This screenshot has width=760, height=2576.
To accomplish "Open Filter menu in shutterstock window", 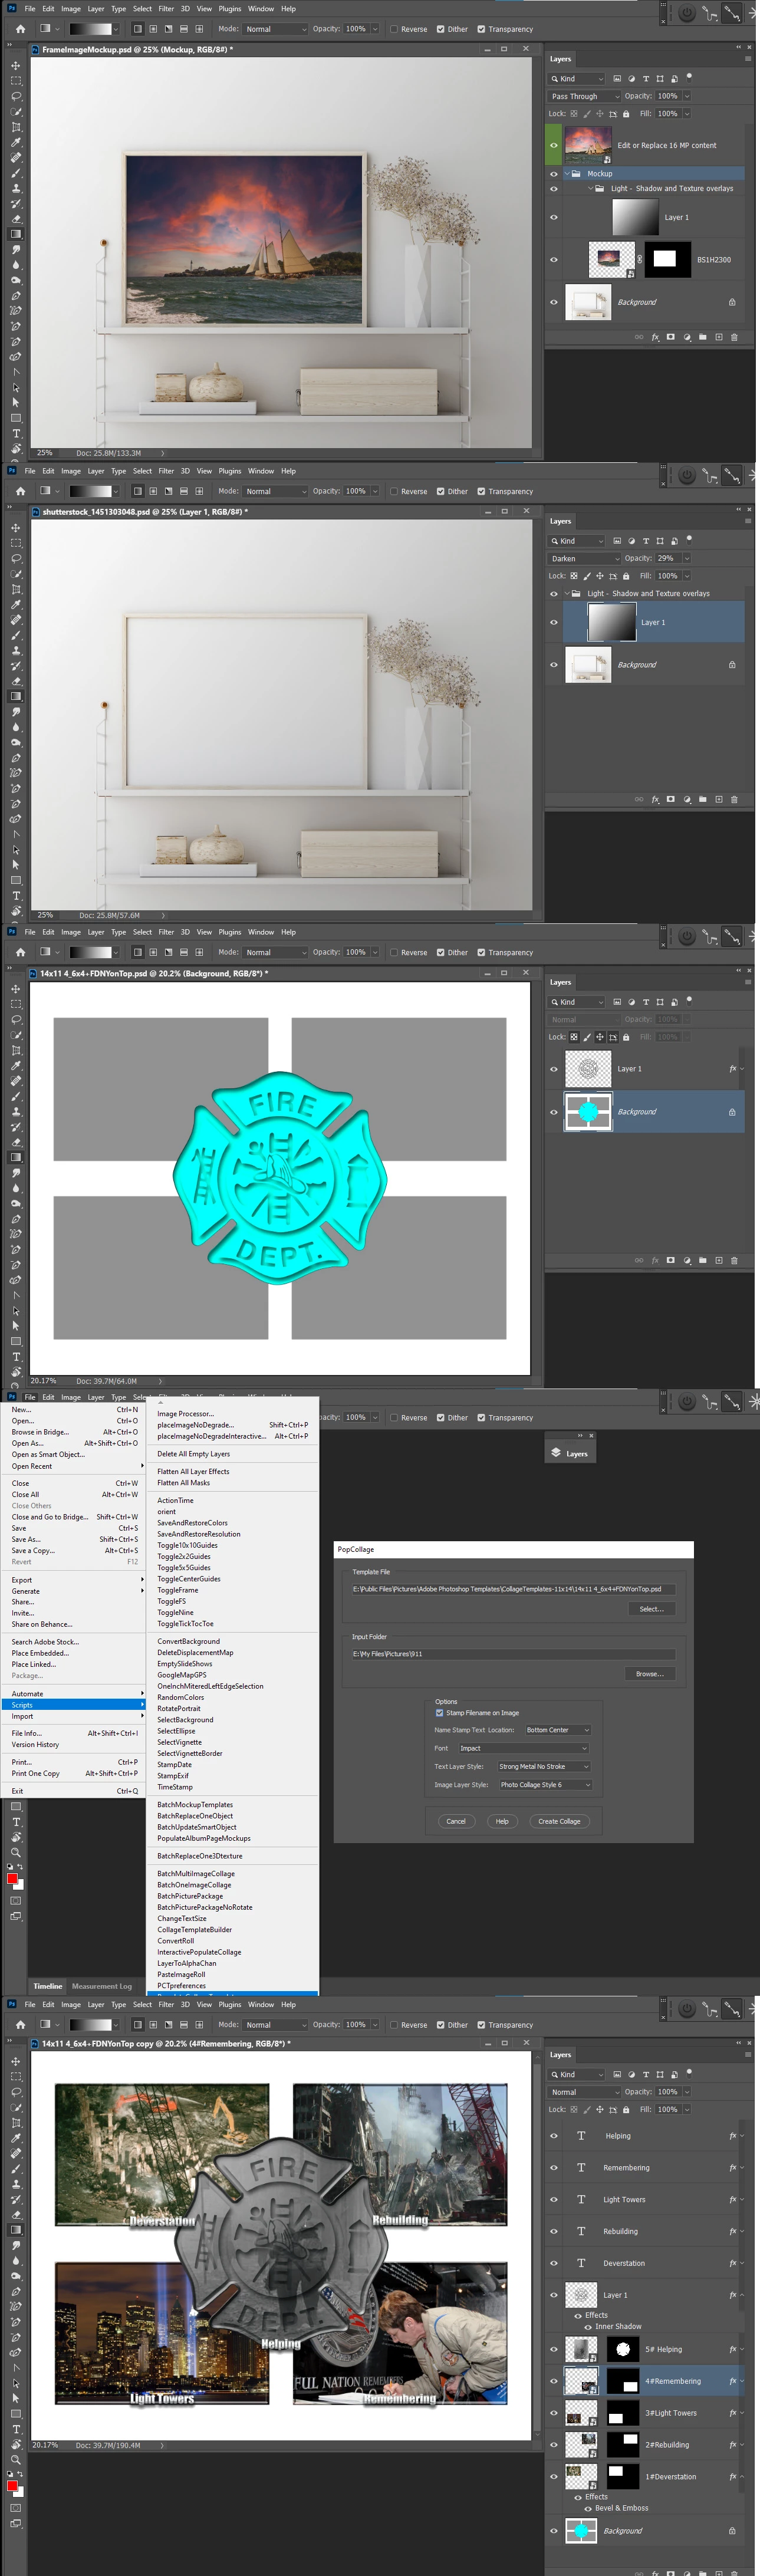I will point(166,471).
